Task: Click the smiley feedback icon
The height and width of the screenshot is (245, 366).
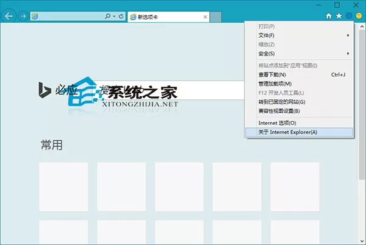Action: pyautogui.click(x=359, y=16)
